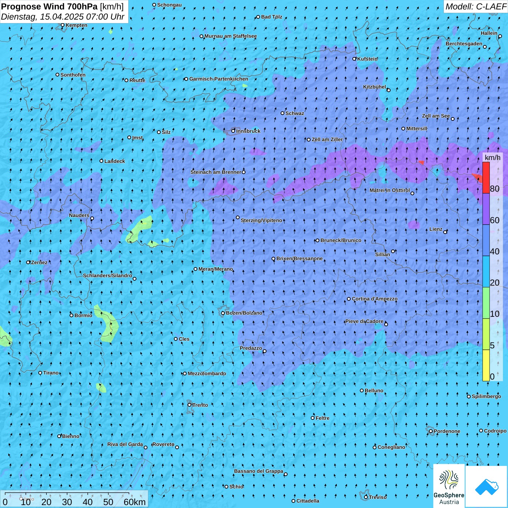Viewport: 508px width, 508px height.
Task: Select the Kempten marker circle
Action: pos(62,25)
